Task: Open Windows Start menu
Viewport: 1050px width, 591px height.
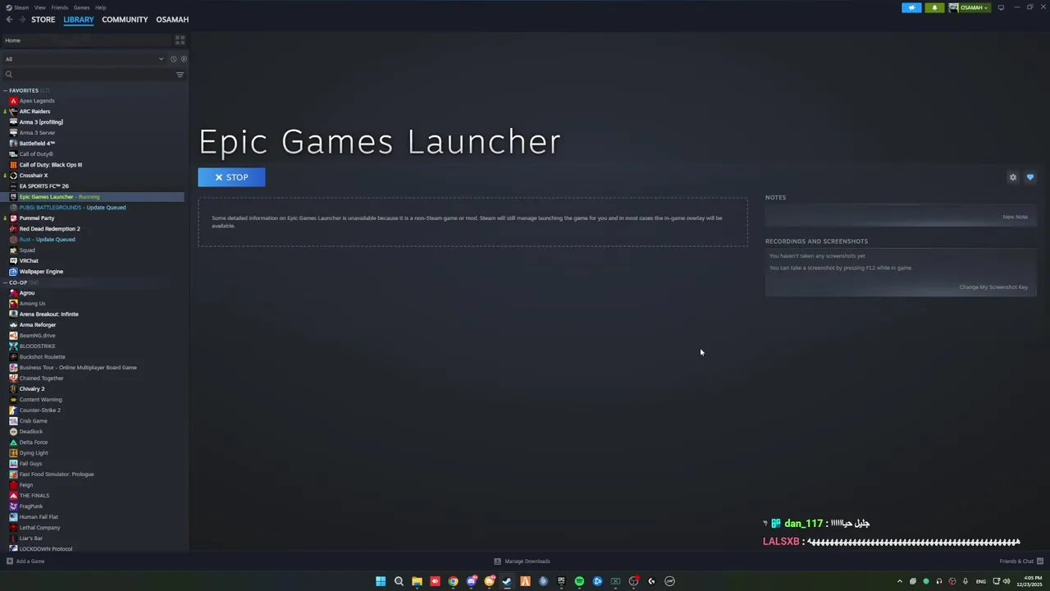Action: (381, 581)
